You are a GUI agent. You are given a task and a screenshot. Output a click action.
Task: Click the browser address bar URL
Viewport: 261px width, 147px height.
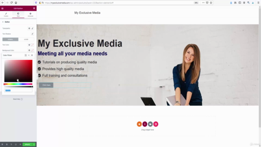coord(79,3)
